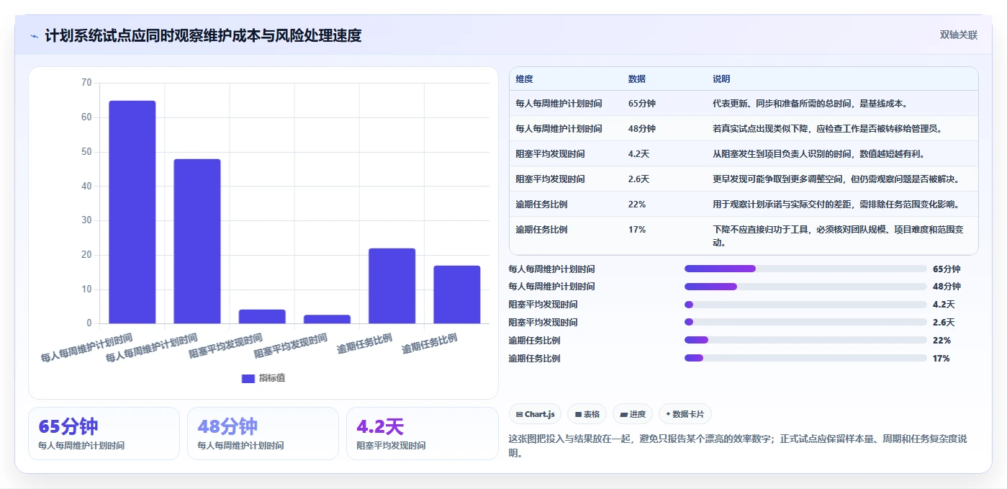Image resolution: width=1007 pixels, height=489 pixels.
Task: Click the chart bar reaching value 48
Action: (197, 241)
